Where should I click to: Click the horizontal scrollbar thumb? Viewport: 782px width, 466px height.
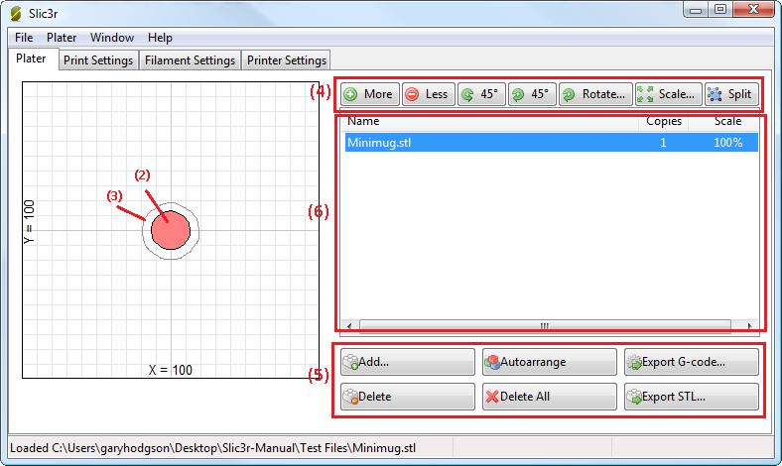point(545,326)
